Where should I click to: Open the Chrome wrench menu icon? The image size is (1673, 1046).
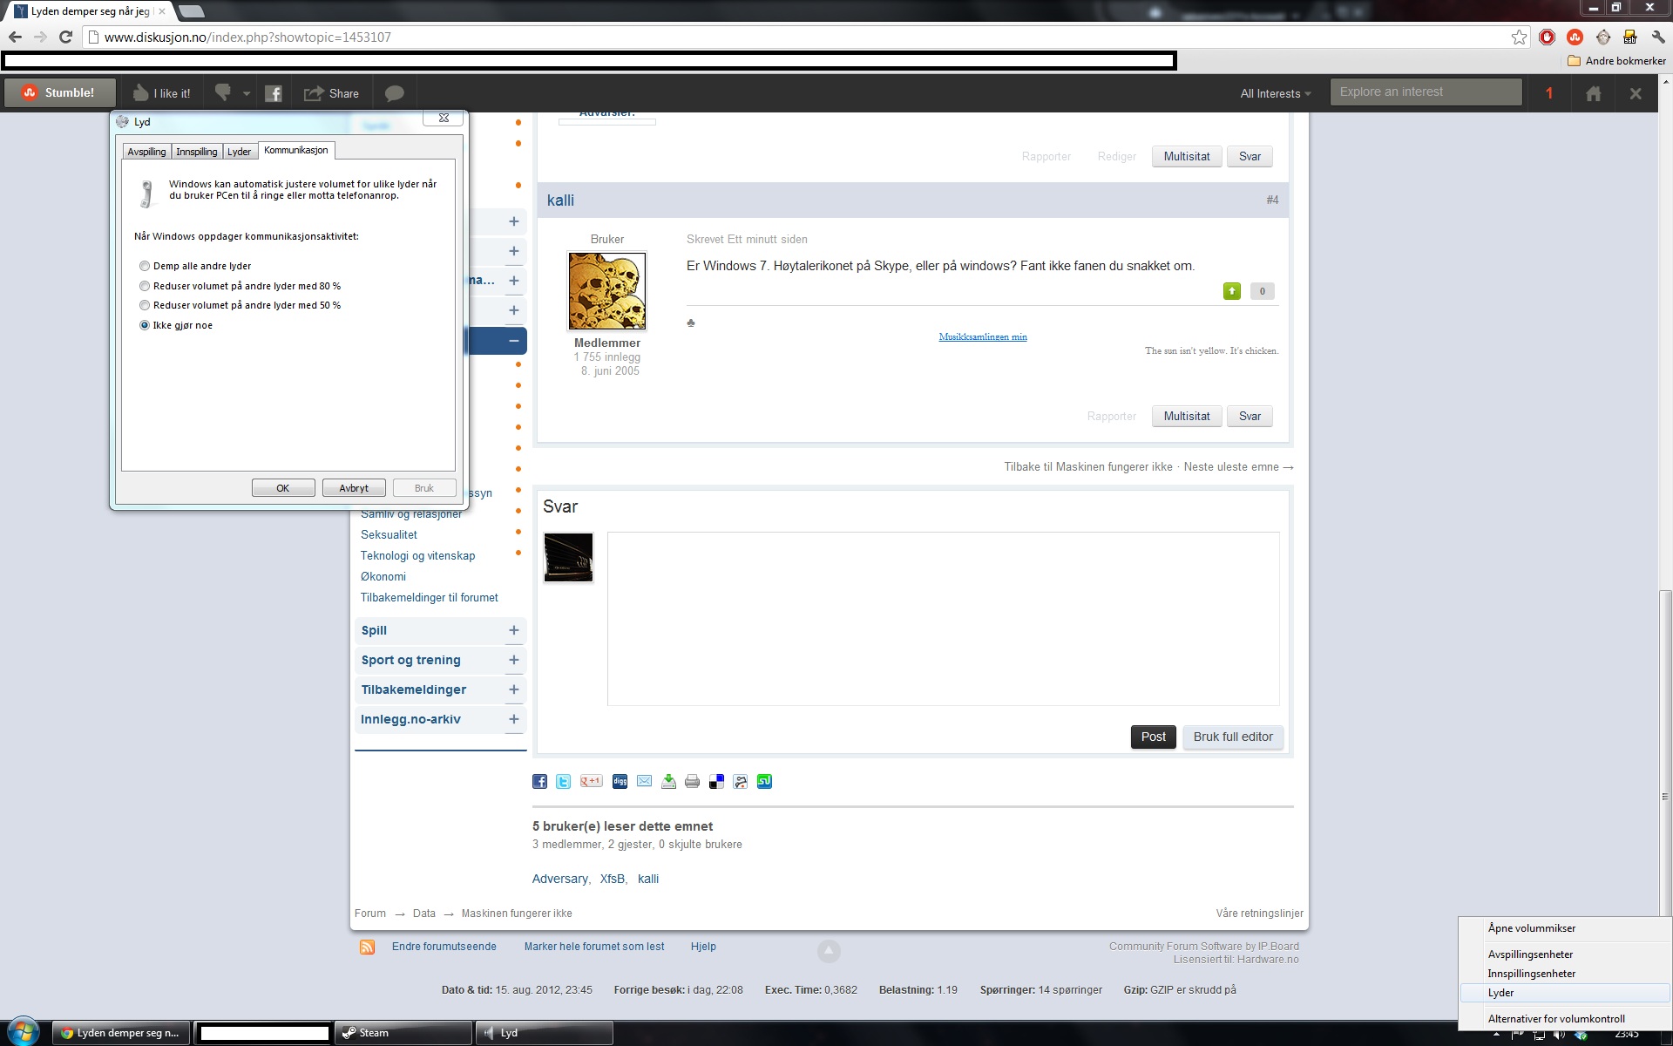click(x=1658, y=37)
